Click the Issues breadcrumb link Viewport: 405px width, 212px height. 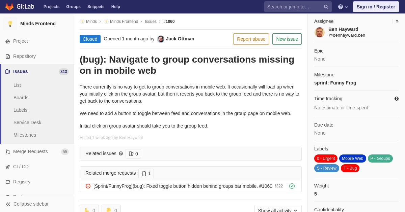coord(151,22)
